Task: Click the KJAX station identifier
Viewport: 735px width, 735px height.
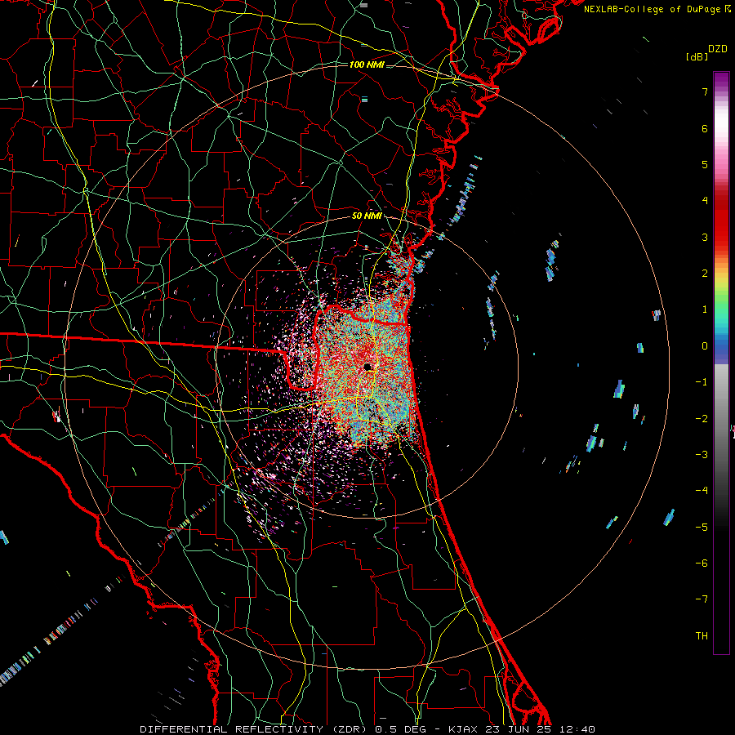Action: (463, 729)
